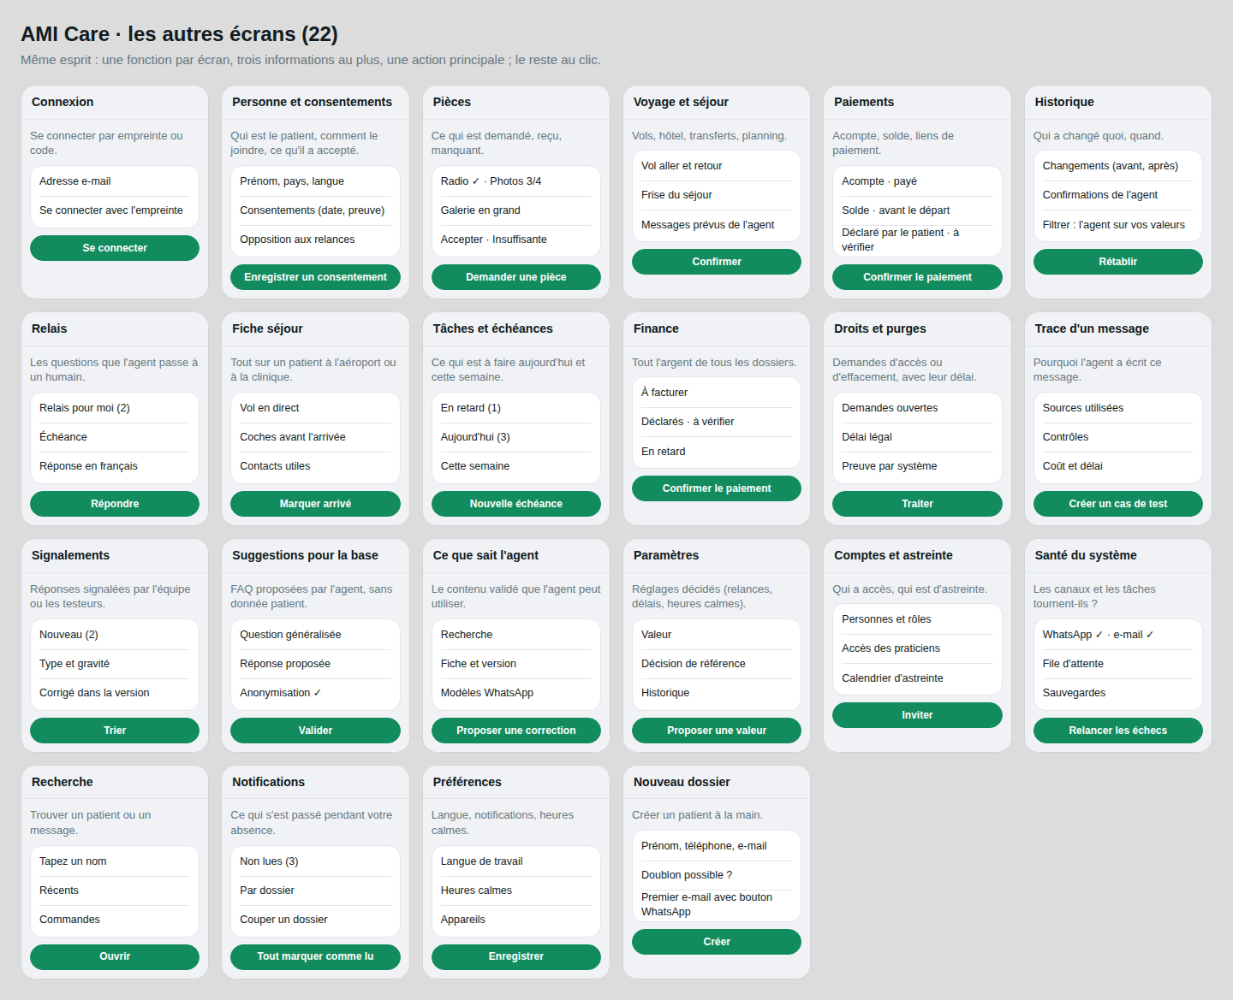Open En retard (1) tasks row
The image size is (1233, 1000).
pos(516,408)
